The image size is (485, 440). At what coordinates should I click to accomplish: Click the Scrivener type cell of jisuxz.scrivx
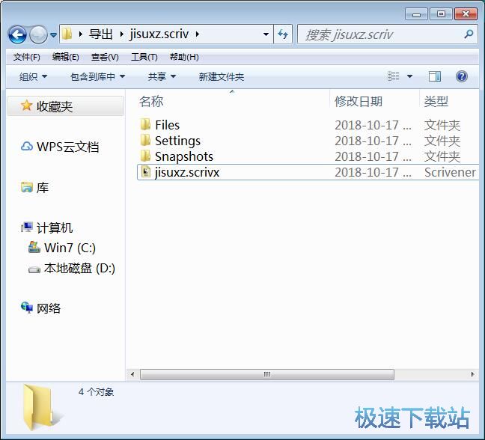(450, 172)
